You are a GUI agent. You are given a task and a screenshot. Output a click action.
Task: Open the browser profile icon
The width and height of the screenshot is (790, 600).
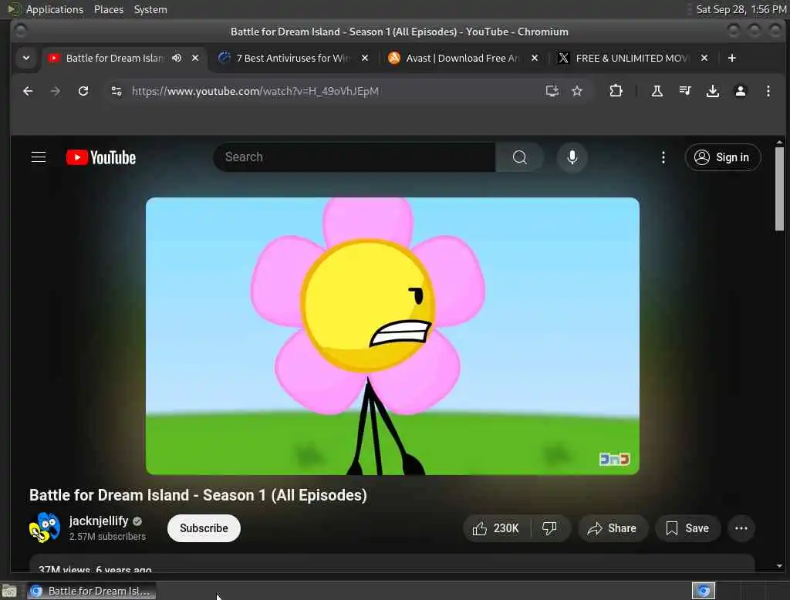(740, 91)
